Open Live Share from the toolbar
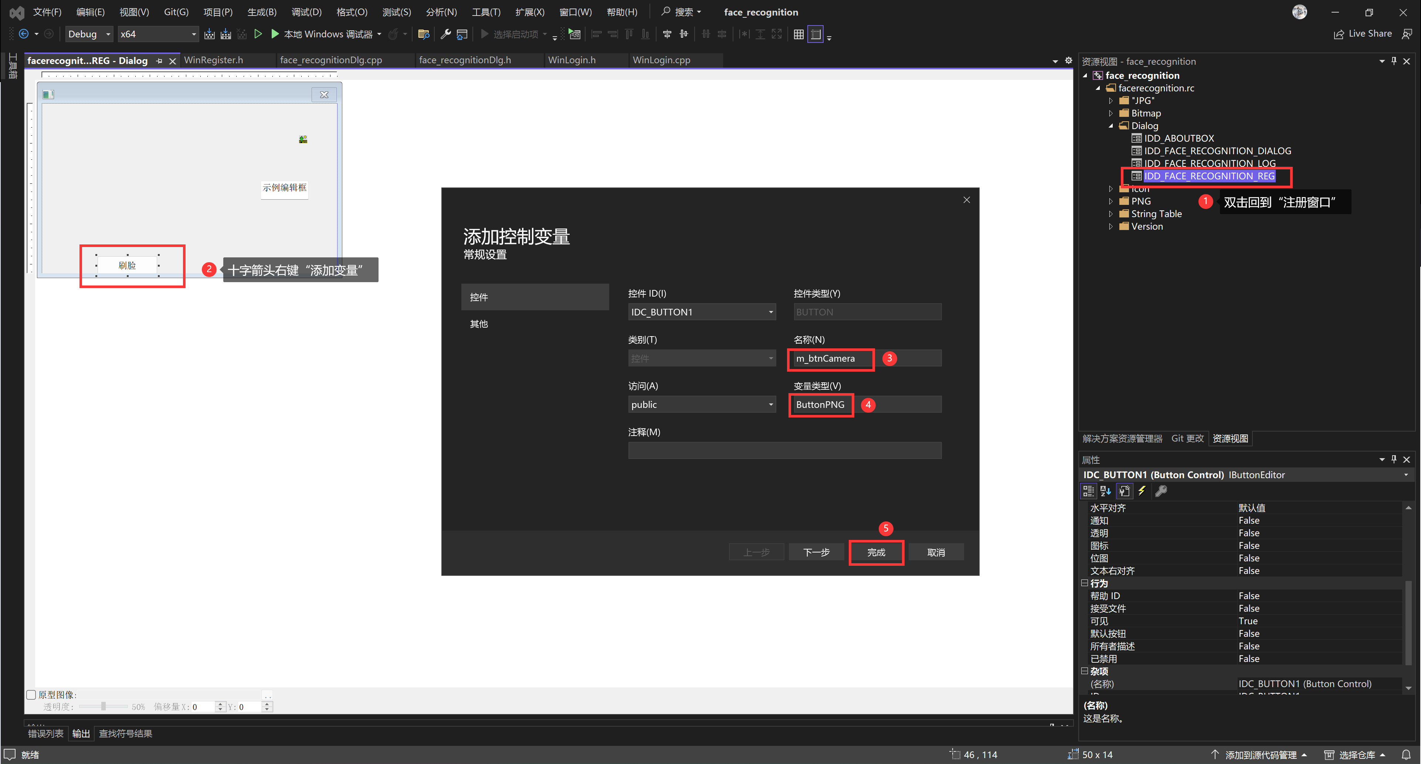The image size is (1421, 764). coord(1363,34)
